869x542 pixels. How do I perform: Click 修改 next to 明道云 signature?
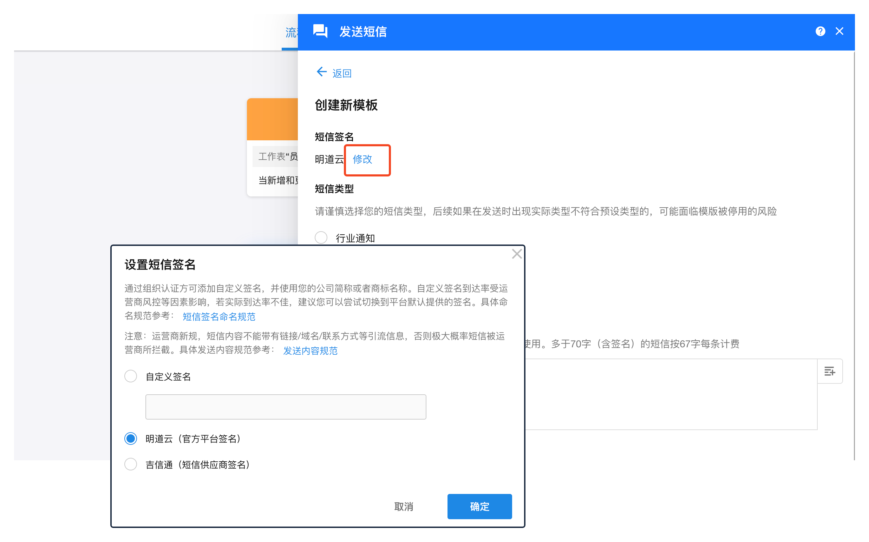362,159
